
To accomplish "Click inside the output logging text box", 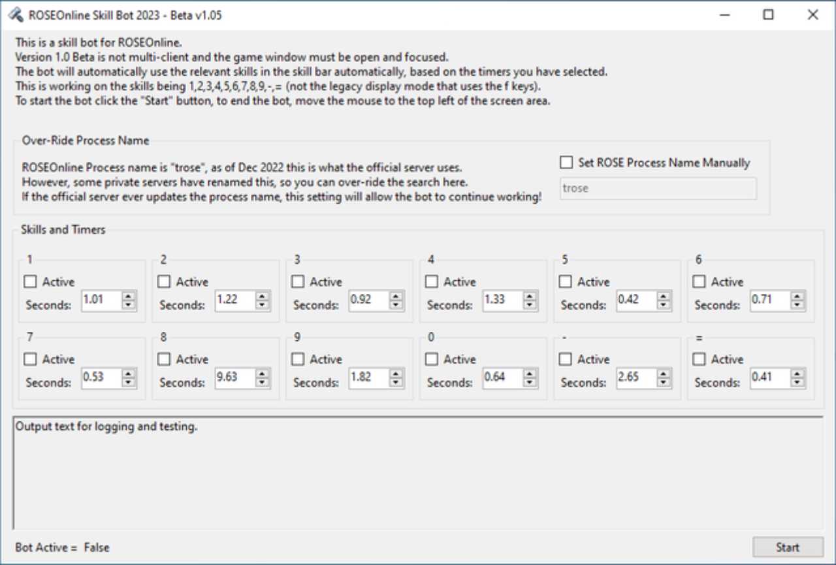I will coord(418,473).
